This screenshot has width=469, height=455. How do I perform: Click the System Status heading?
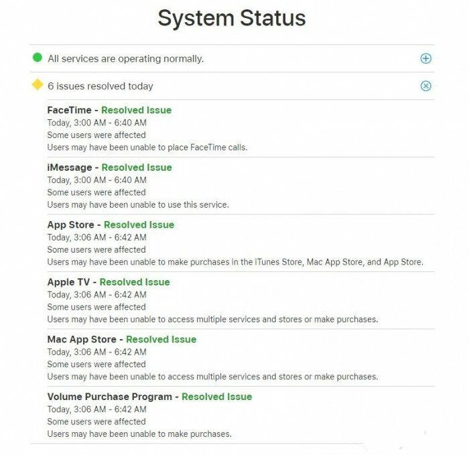pos(232,18)
